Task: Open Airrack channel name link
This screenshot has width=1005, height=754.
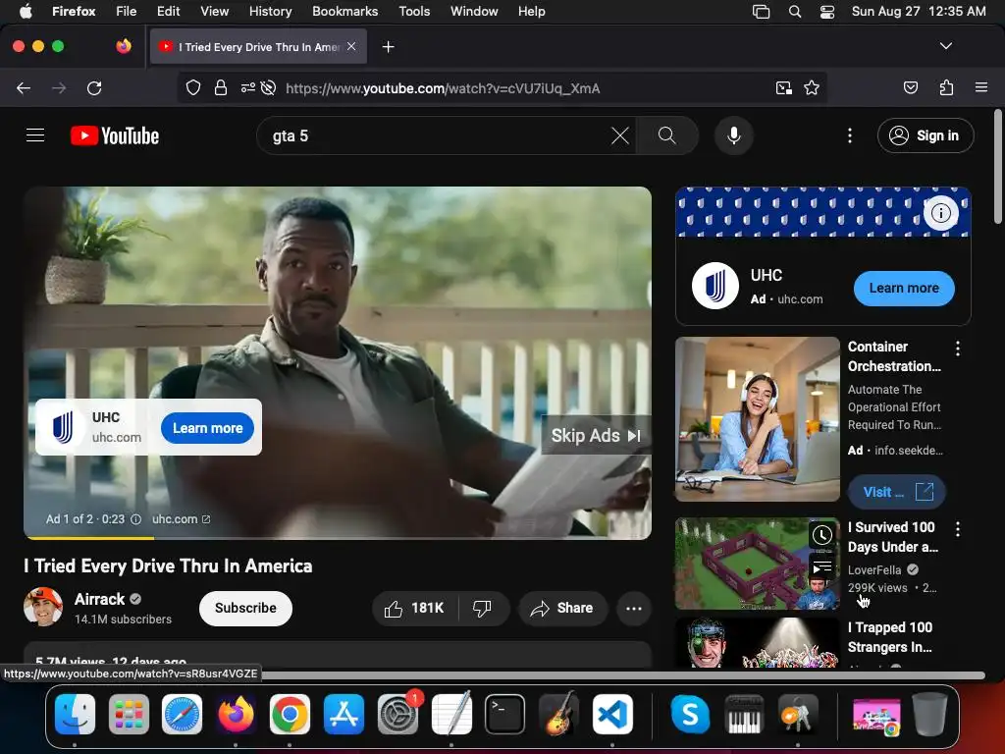Action: point(99,599)
